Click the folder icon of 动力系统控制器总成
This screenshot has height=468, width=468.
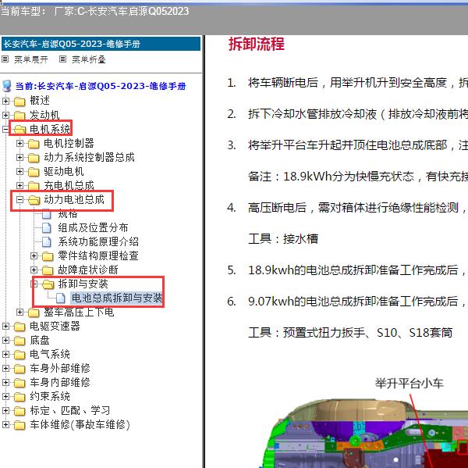coord(34,158)
